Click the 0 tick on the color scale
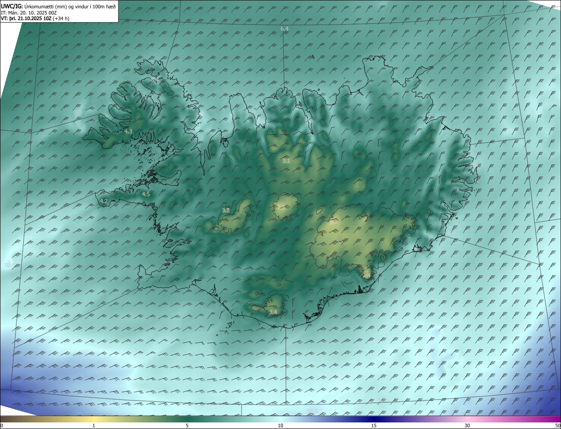 tap(2, 425)
